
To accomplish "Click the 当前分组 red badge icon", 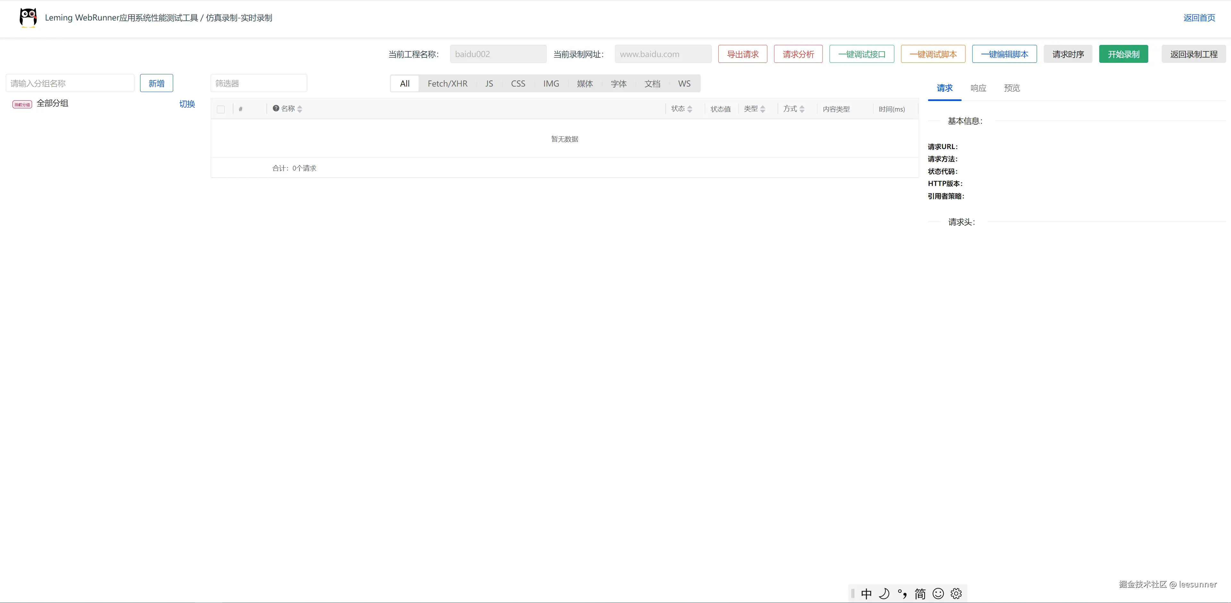I will (22, 104).
